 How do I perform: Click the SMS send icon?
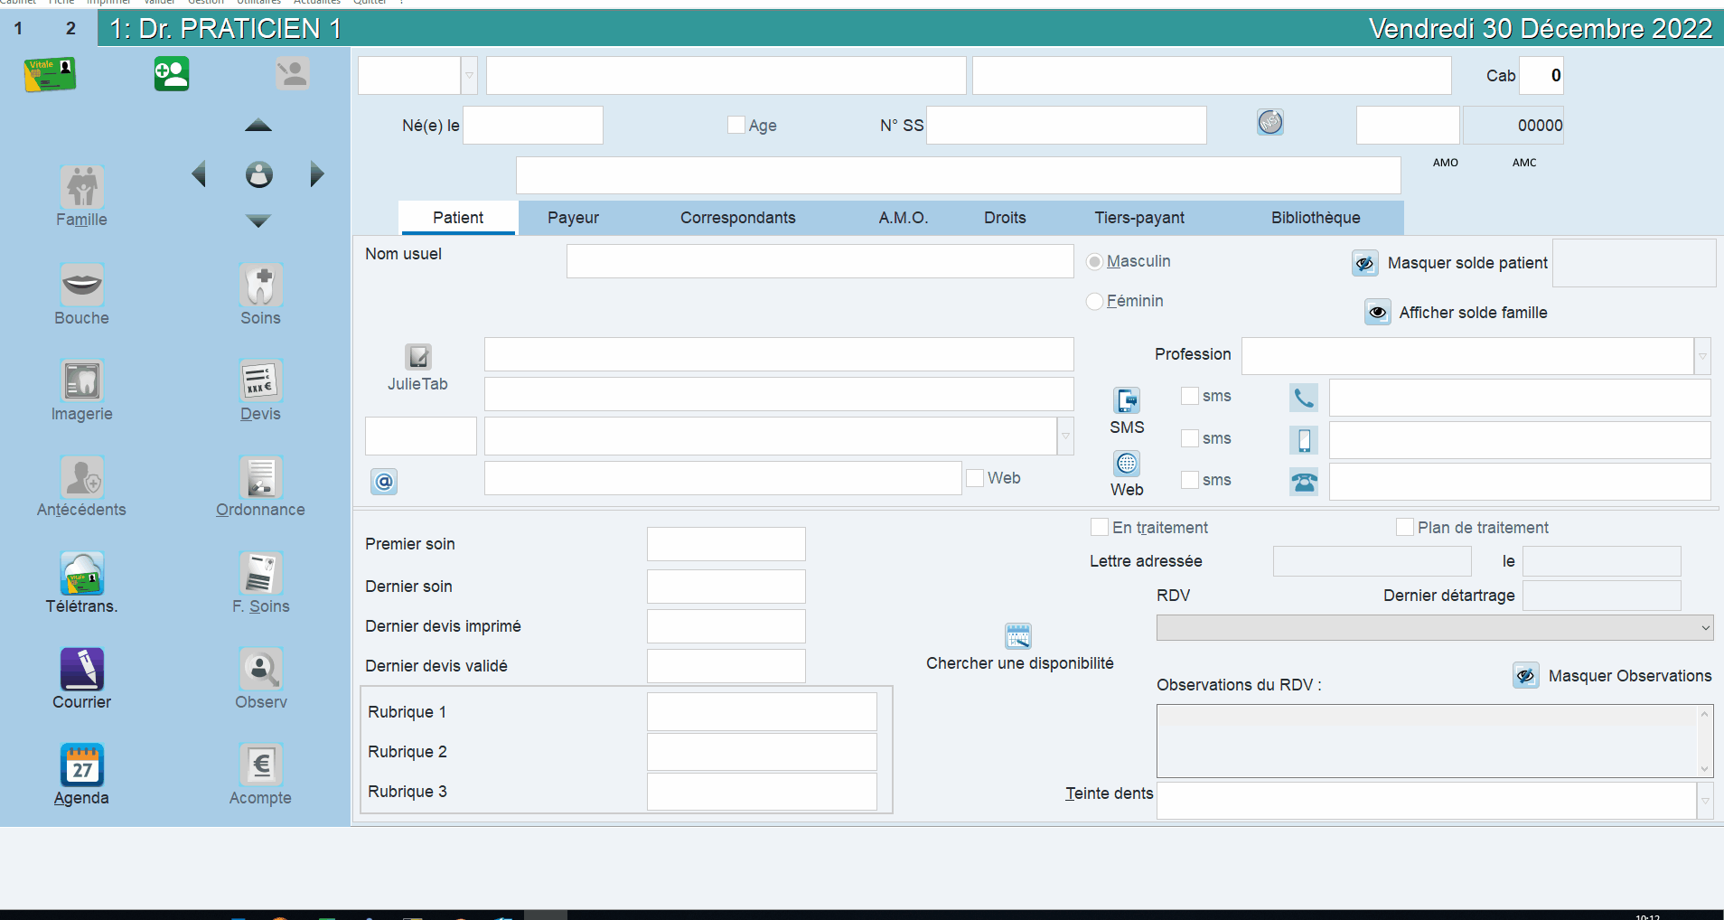pyautogui.click(x=1127, y=400)
